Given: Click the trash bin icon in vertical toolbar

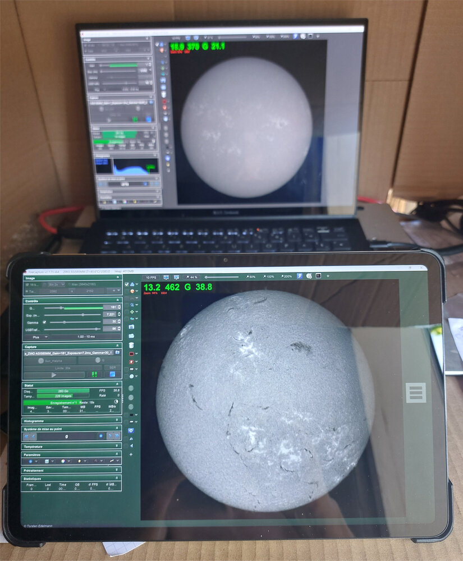Looking at the screenshot, I should (x=131, y=345).
